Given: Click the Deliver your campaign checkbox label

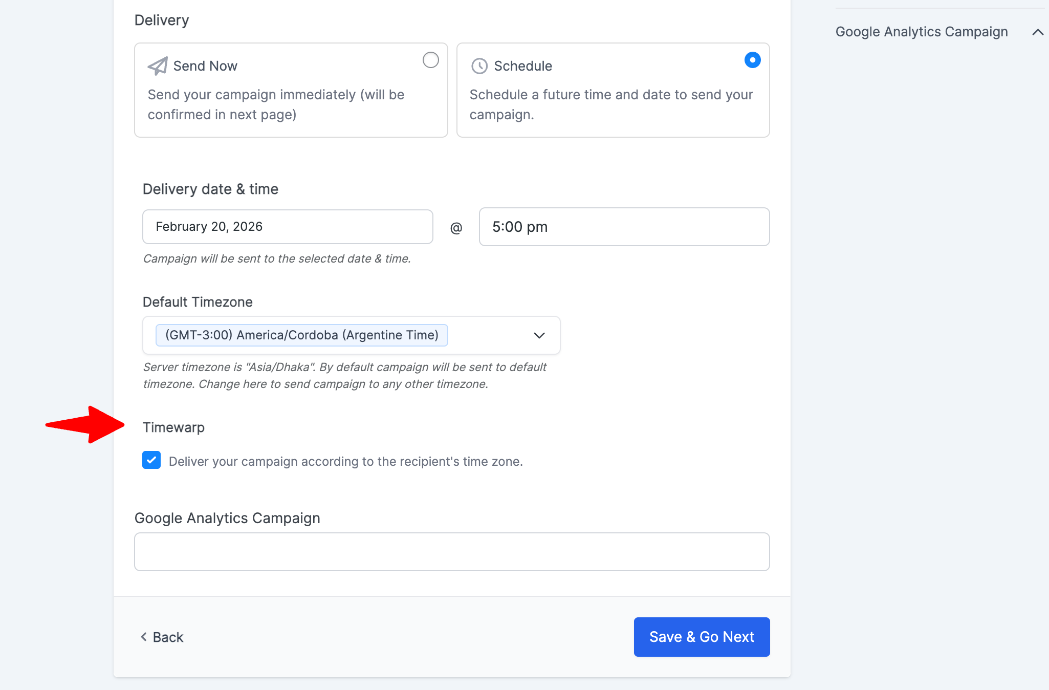Looking at the screenshot, I should [345, 462].
